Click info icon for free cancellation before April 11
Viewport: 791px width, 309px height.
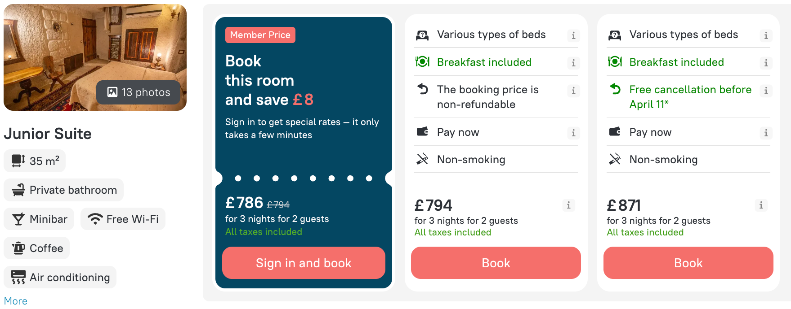[766, 91]
